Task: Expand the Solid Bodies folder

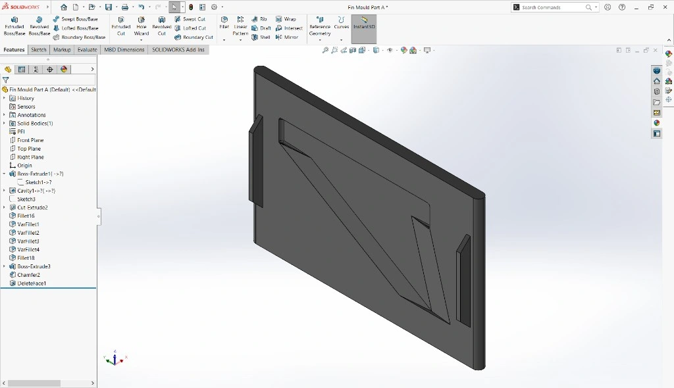Action: click(5, 123)
